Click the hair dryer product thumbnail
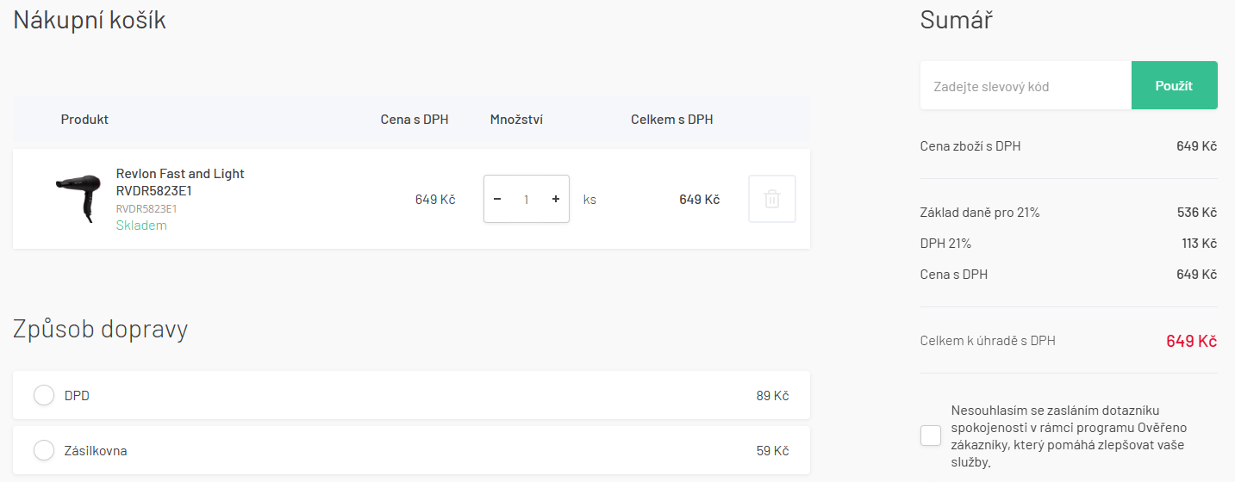Image resolution: width=1235 pixels, height=482 pixels. pyautogui.click(x=81, y=196)
